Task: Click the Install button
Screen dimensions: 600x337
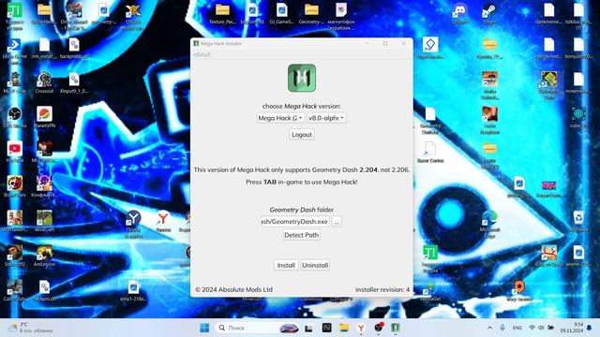Action: tap(286, 265)
